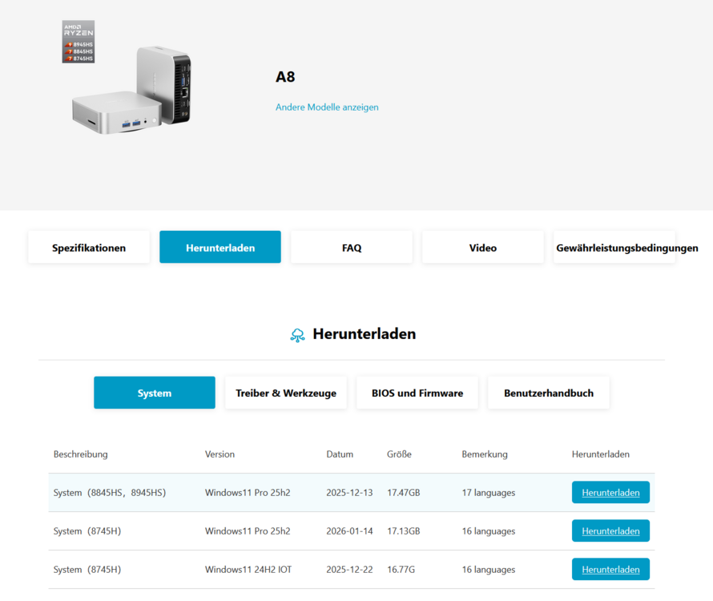Download Windows11 Pro 25h2 for 8745H
This screenshot has width=713, height=601.
pyautogui.click(x=610, y=531)
